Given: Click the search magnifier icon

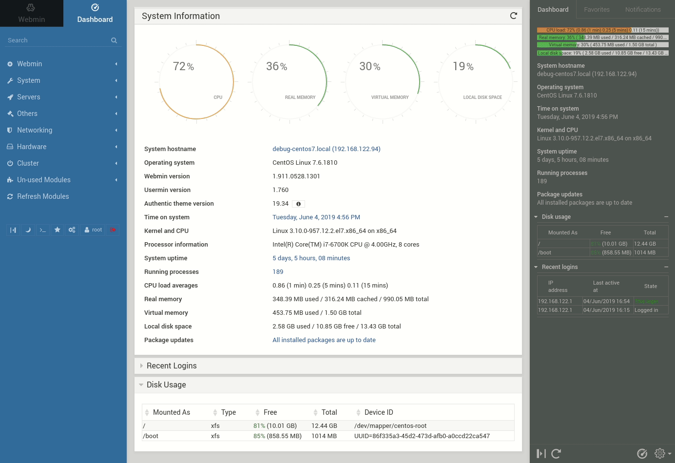Looking at the screenshot, I should (x=114, y=40).
